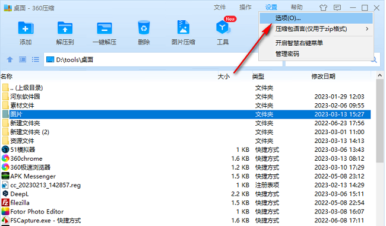The height and width of the screenshot is (226, 386).
Task: Click the scrollbar up arrow in file list
Action: [380, 76]
